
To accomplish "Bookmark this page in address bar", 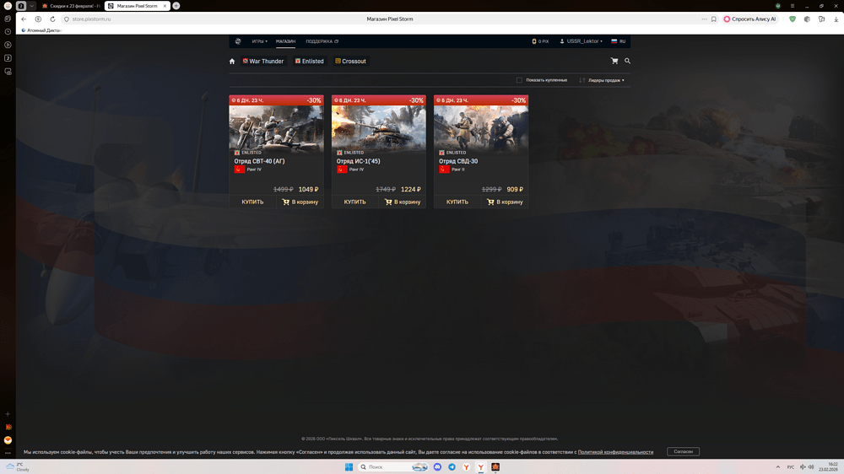I will (x=714, y=19).
